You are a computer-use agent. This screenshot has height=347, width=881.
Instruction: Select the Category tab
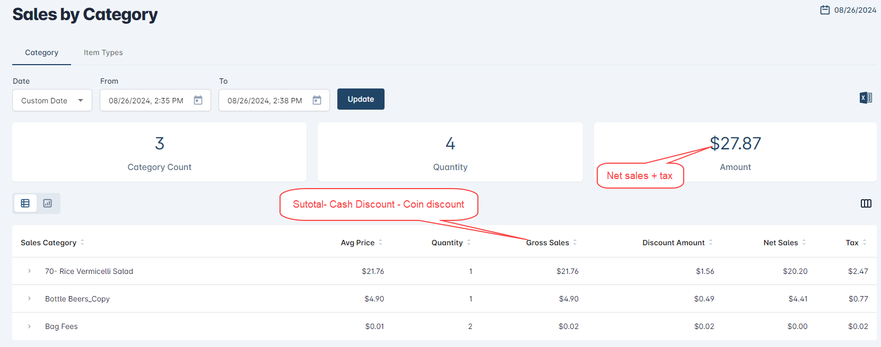pyautogui.click(x=41, y=52)
